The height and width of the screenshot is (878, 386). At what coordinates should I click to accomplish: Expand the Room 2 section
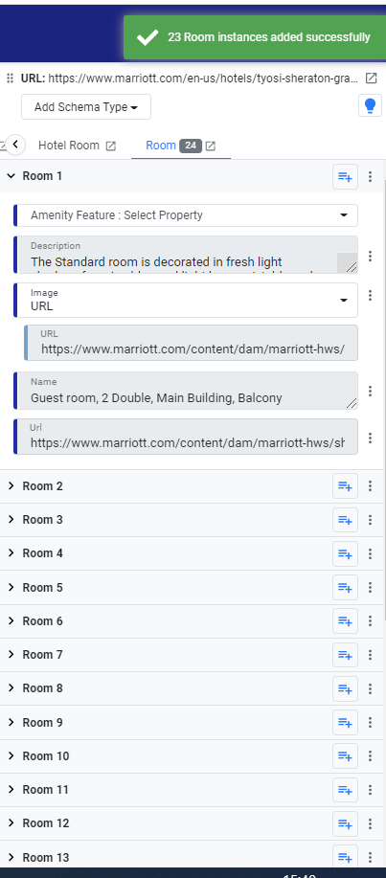pos(11,486)
